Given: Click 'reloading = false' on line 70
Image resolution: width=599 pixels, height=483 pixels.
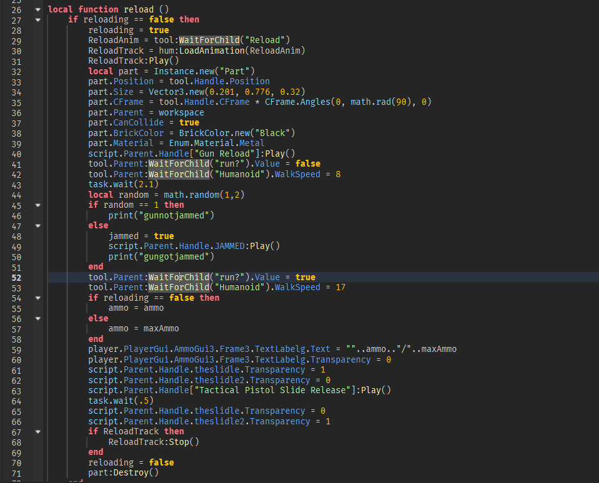Looking at the screenshot, I should 131,463.
